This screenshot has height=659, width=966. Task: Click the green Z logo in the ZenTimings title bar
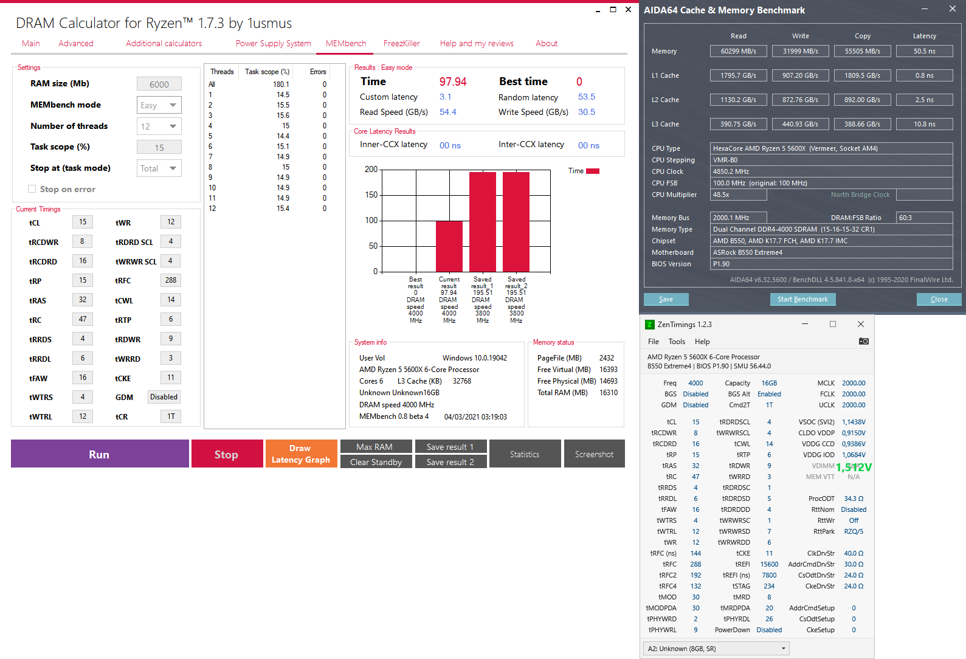point(649,325)
